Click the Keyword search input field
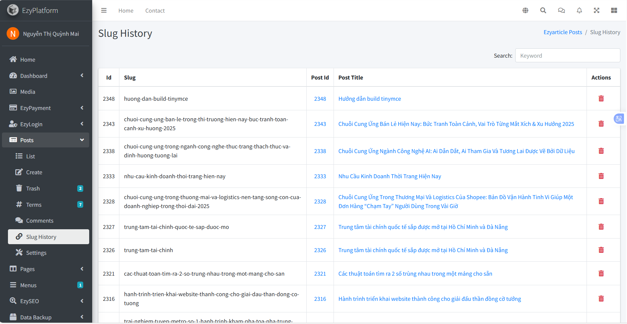Screen dimensions: 627x324 (568, 55)
